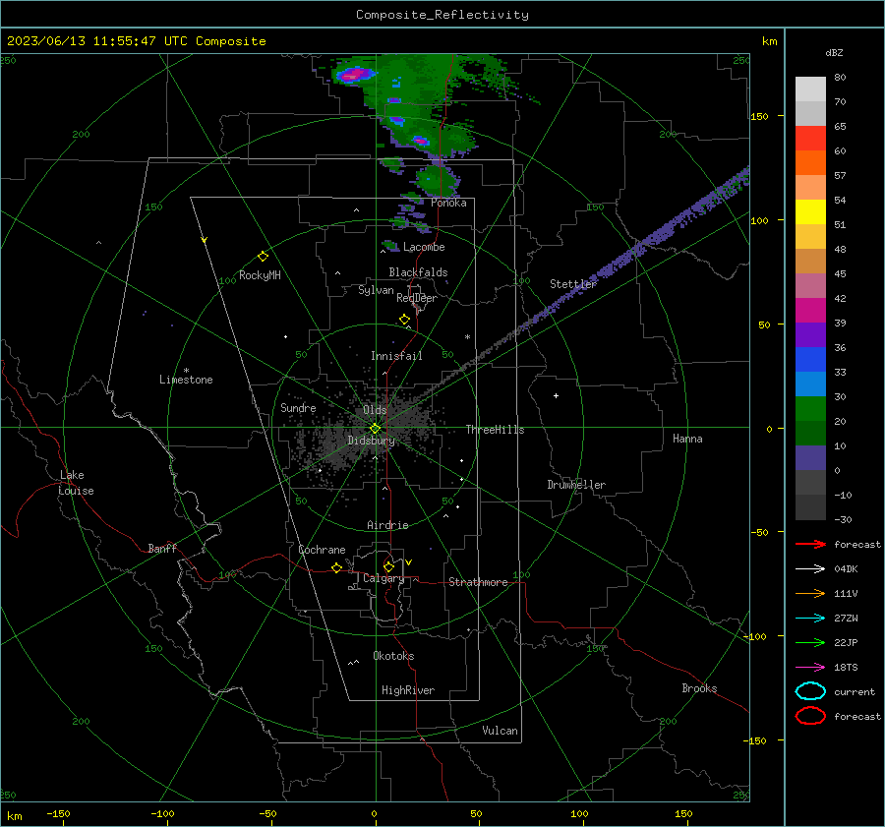
Task: Click the Innisfail city label
Action: click(396, 356)
